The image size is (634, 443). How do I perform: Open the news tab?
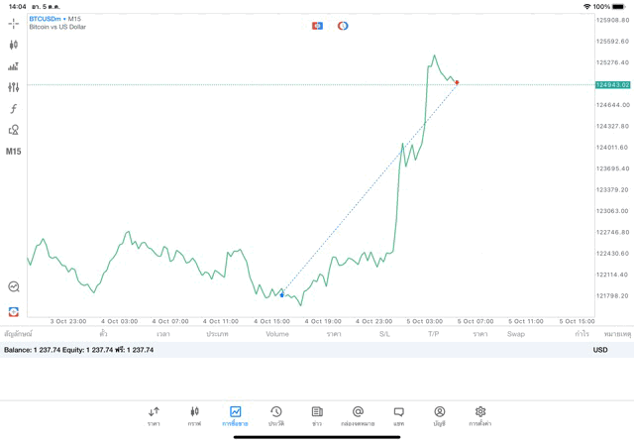pyautogui.click(x=317, y=416)
